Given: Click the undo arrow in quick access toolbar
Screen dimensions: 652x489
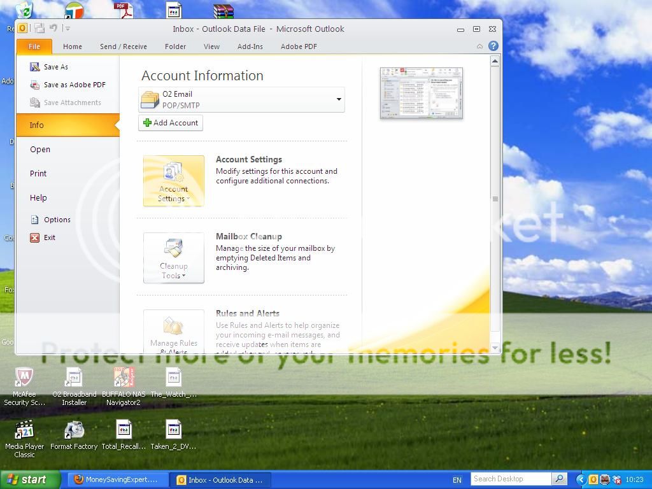Looking at the screenshot, I should coord(53,28).
